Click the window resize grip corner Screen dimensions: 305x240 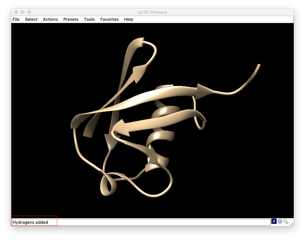click(x=291, y=224)
